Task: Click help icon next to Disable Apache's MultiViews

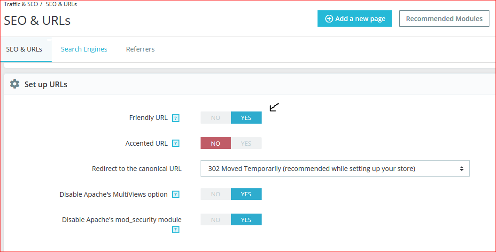Action: 176,194
